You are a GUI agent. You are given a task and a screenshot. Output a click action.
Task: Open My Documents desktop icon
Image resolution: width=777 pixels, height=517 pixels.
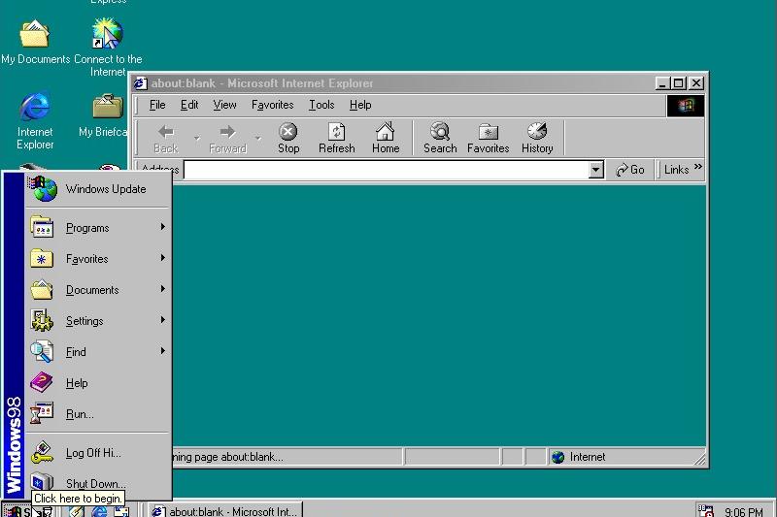click(x=35, y=41)
